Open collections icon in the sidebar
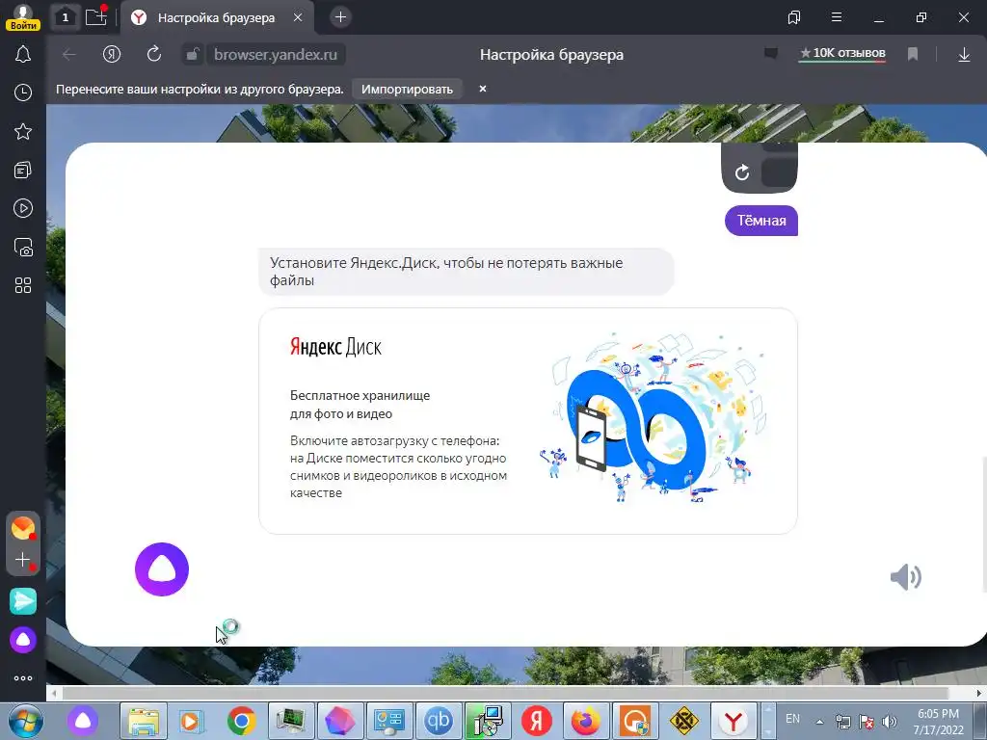 (x=23, y=170)
